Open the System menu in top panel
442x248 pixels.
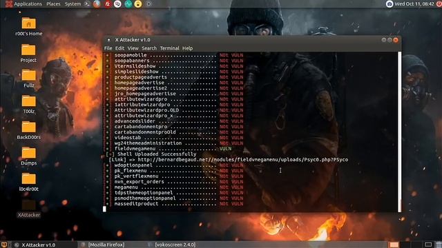tap(73, 4)
